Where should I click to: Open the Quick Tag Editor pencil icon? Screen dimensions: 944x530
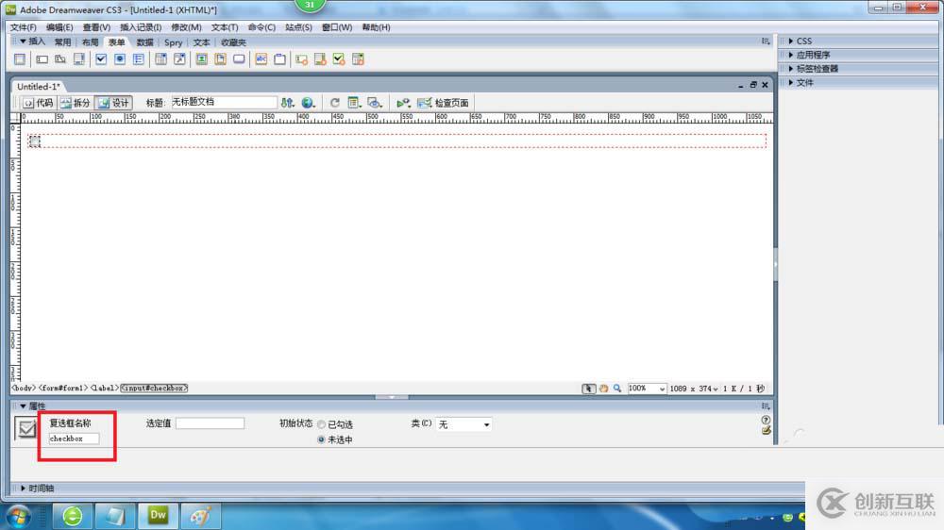pos(766,430)
